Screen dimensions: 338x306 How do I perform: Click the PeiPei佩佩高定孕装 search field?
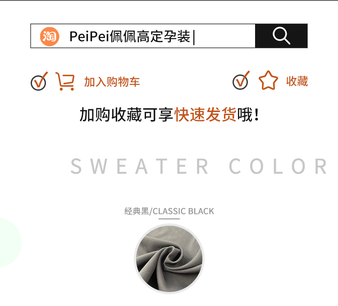tap(143, 36)
